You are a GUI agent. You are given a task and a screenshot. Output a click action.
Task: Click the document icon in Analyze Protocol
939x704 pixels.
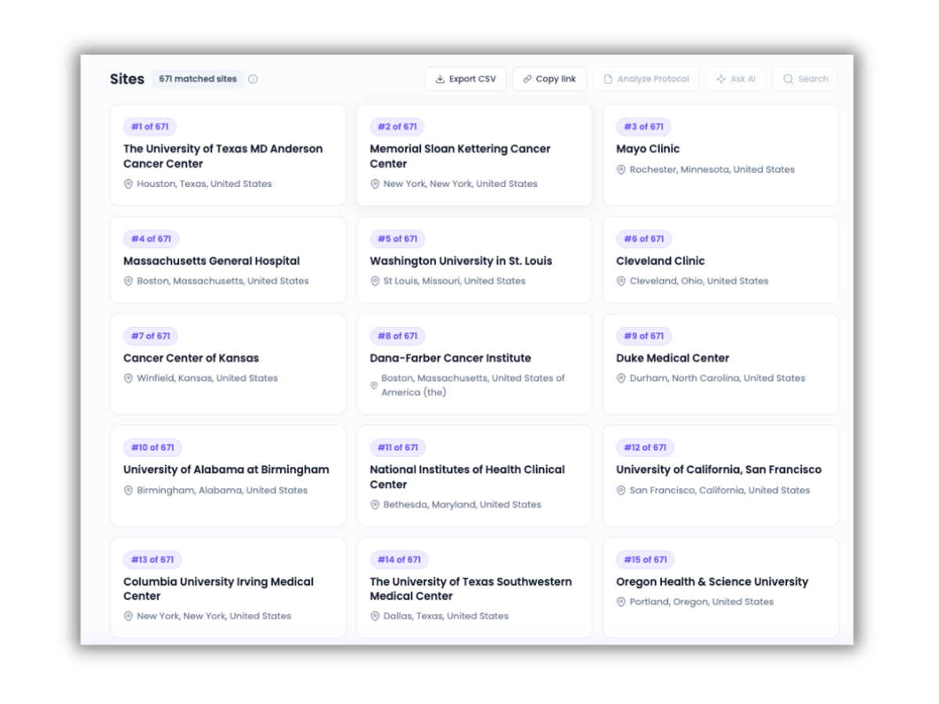(x=608, y=79)
